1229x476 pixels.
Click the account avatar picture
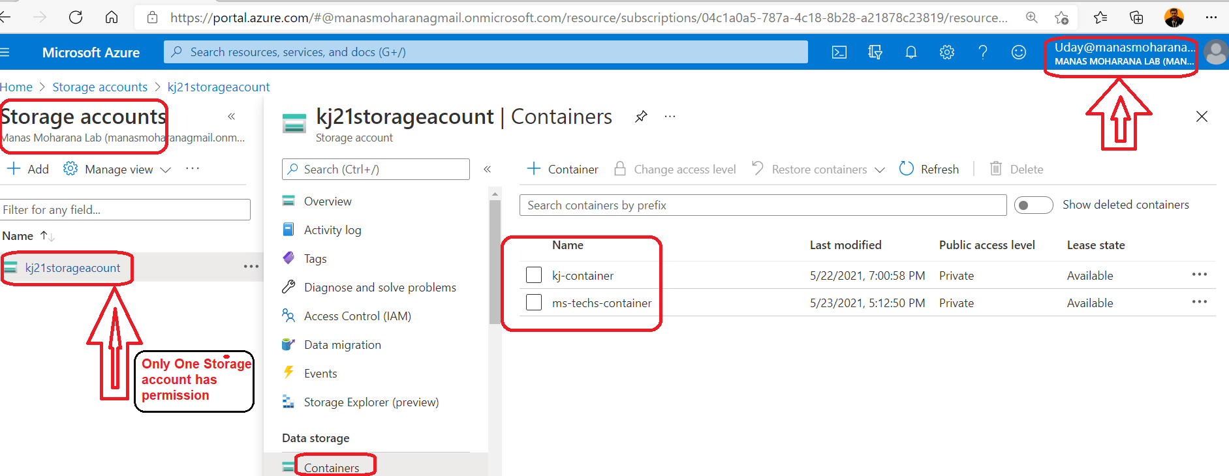coord(1216,52)
